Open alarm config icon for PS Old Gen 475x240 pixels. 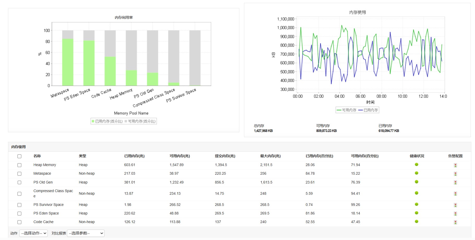tap(455, 183)
